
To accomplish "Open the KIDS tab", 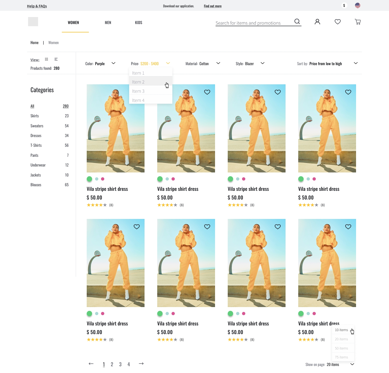I will tap(139, 23).
